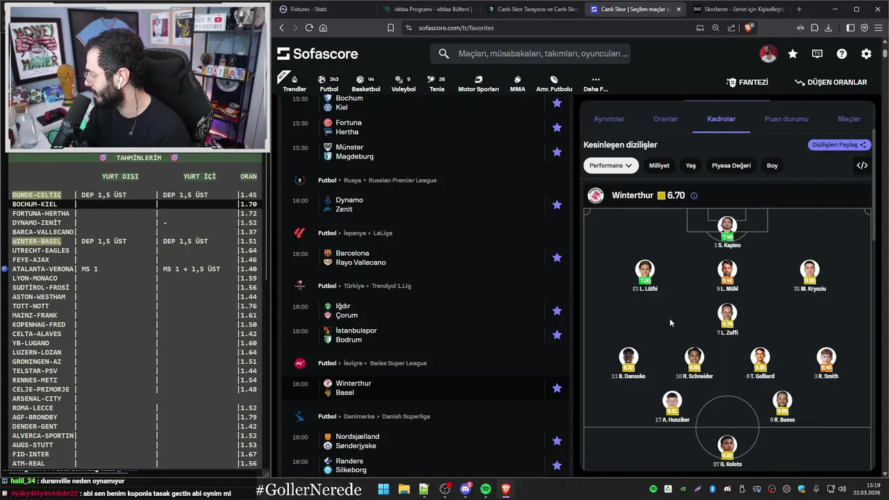Open embed code icon in lineups panel
Viewport: 889px width, 500px height.
click(x=862, y=165)
